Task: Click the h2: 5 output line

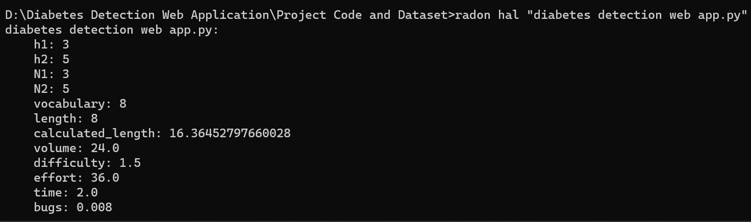Action: pyautogui.click(x=52, y=59)
